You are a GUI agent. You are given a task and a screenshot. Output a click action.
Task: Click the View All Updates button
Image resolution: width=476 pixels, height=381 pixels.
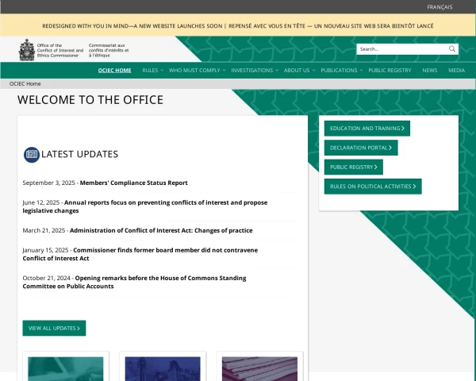(x=54, y=328)
